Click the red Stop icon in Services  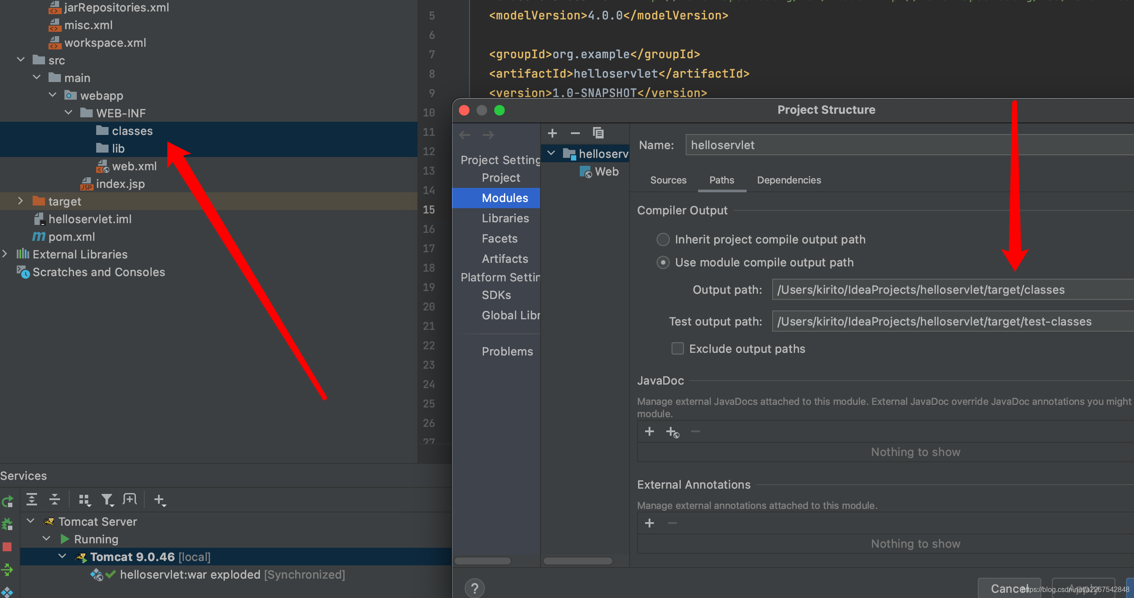point(7,547)
